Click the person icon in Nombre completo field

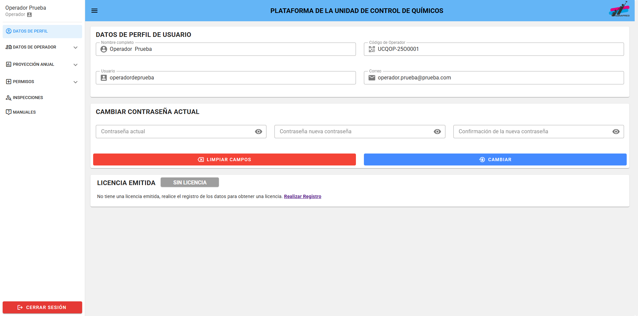click(x=104, y=49)
